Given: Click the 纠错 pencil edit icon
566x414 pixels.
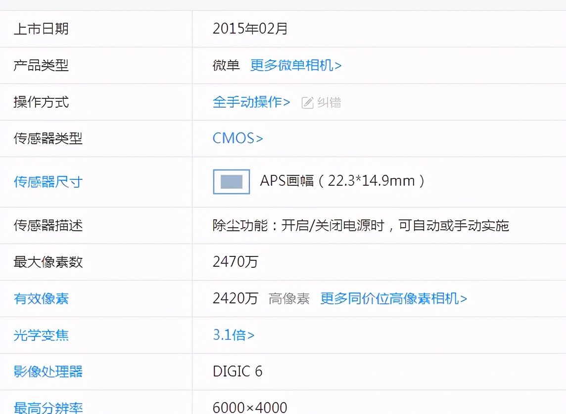Looking at the screenshot, I should pyautogui.click(x=308, y=102).
